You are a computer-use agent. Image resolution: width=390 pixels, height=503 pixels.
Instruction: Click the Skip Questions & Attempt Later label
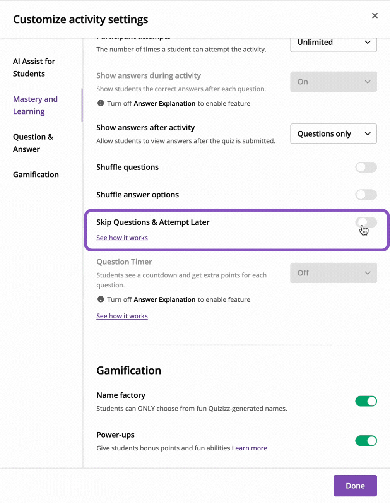point(153,222)
